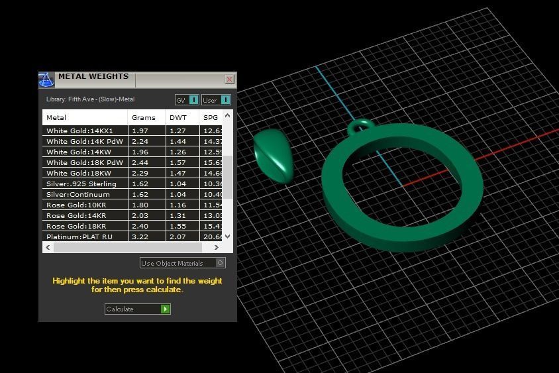
Task: Click the vertical scrollbar thumb of metal list
Action: 227,177
